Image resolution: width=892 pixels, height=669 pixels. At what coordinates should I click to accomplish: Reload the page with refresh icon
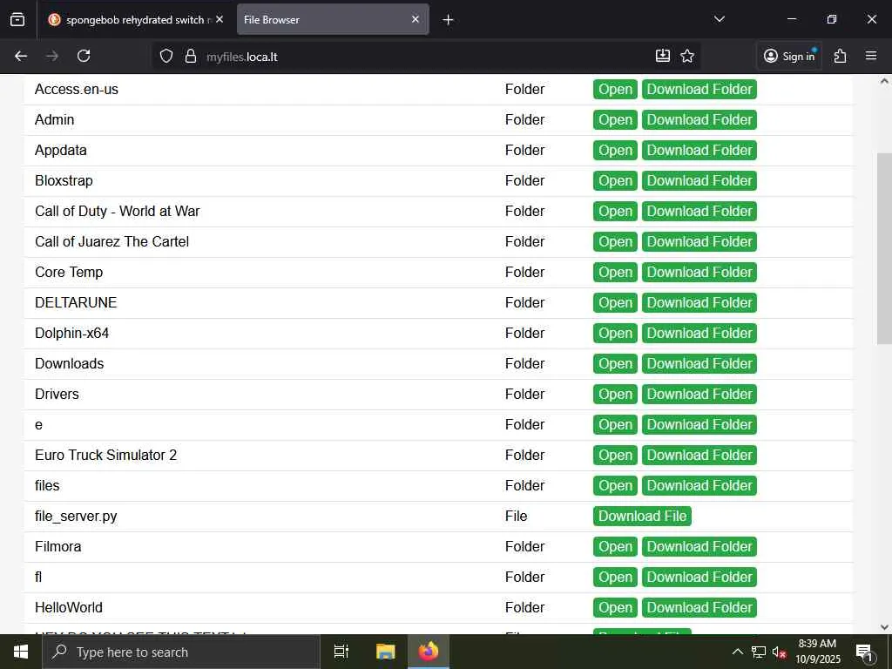84,56
